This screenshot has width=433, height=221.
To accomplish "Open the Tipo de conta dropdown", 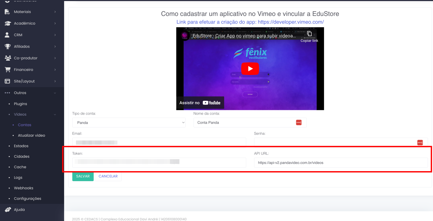I will click(x=129, y=123).
